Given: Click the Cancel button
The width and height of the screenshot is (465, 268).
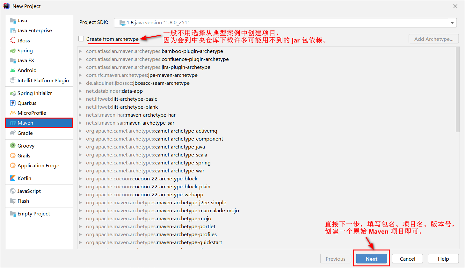Looking at the screenshot, I should pyautogui.click(x=408, y=259).
